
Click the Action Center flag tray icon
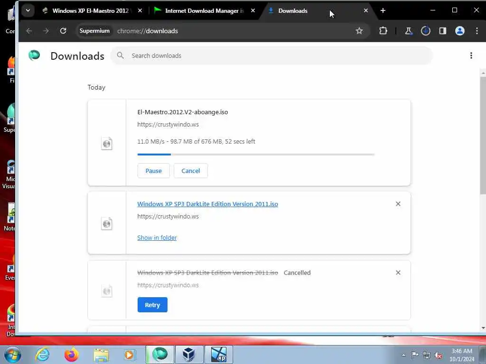pyautogui.click(x=415, y=355)
